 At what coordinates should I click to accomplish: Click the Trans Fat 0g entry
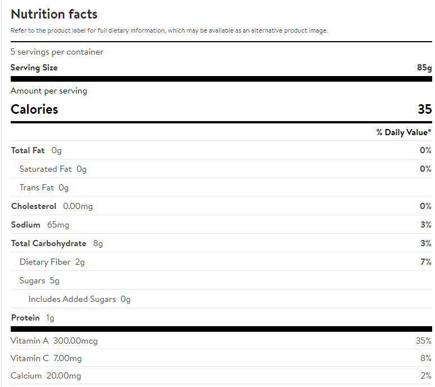point(44,188)
